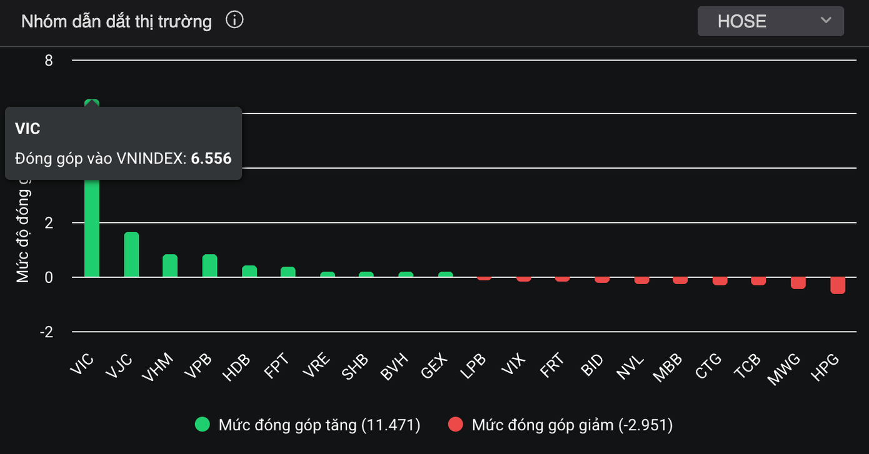Click the green legend circle marker

203,425
